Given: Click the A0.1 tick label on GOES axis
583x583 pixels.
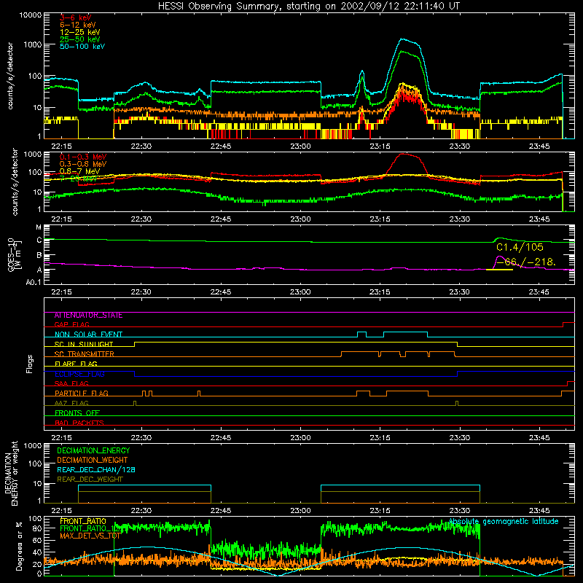Looking at the screenshot, I should (34, 282).
